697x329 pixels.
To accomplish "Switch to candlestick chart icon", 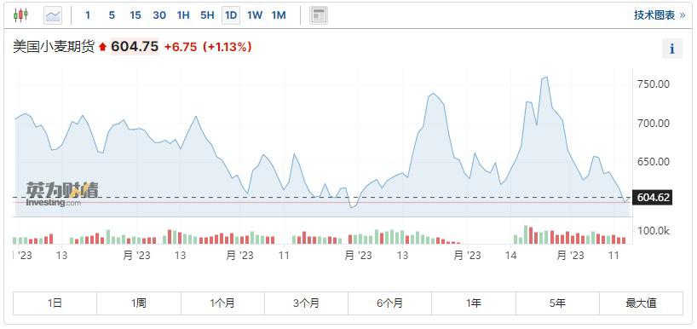I will coord(20,15).
